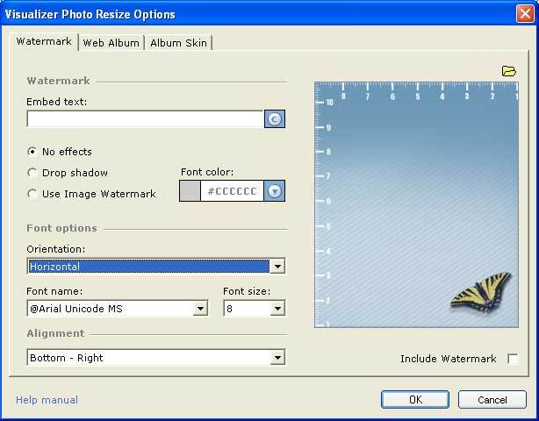
Task: Select Use Image Watermark radio button
Action: pos(32,194)
